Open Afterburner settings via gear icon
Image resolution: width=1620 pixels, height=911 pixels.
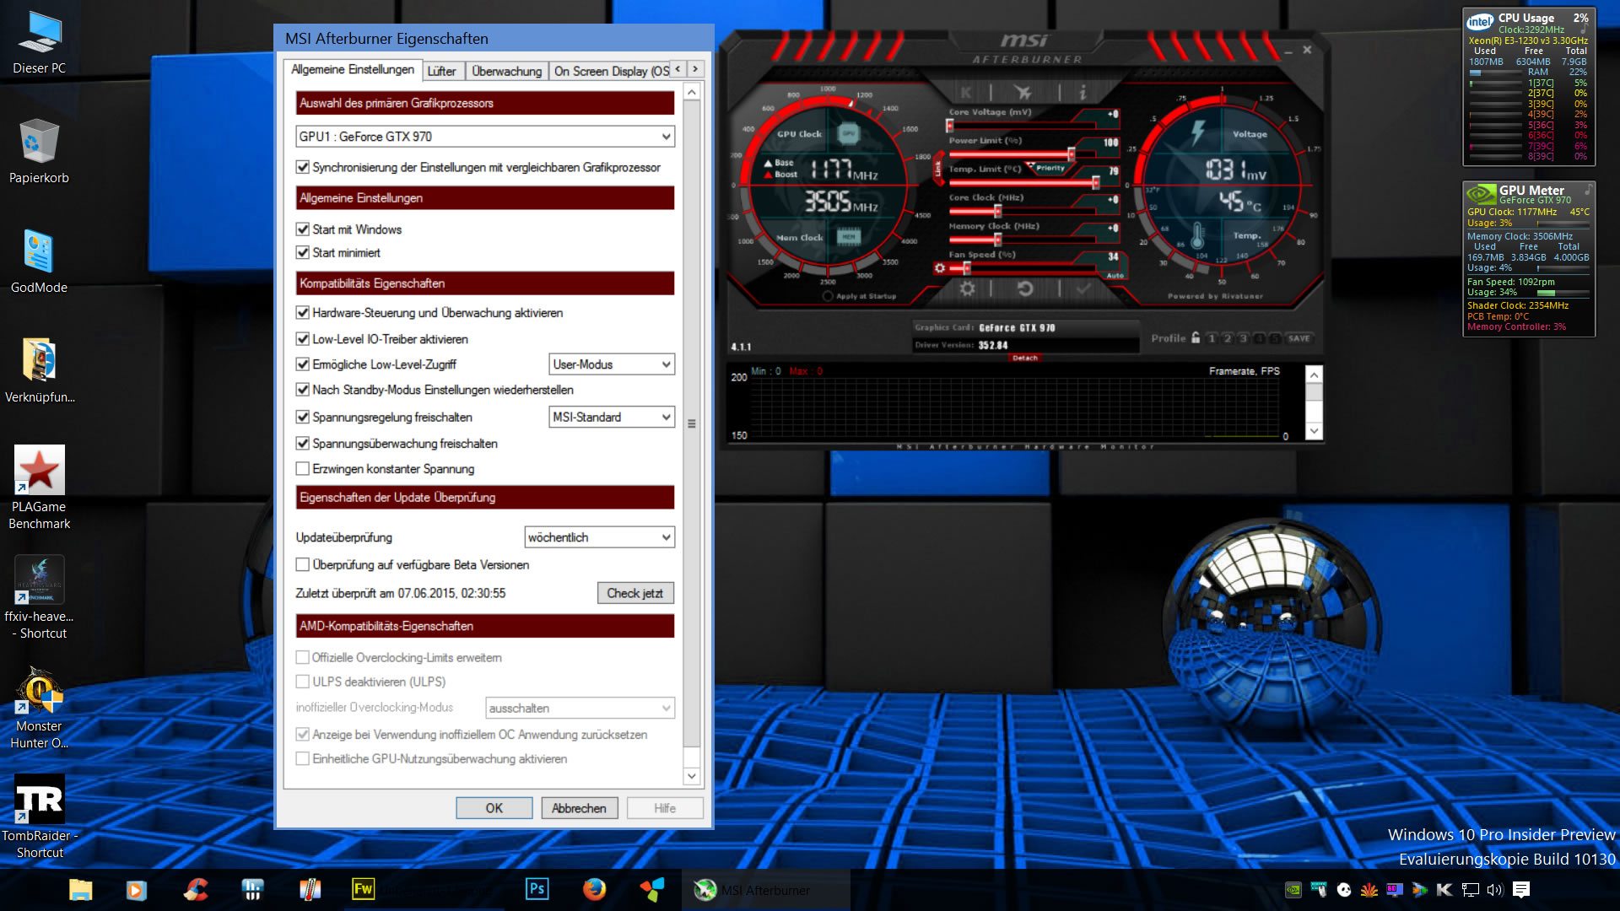click(x=967, y=288)
